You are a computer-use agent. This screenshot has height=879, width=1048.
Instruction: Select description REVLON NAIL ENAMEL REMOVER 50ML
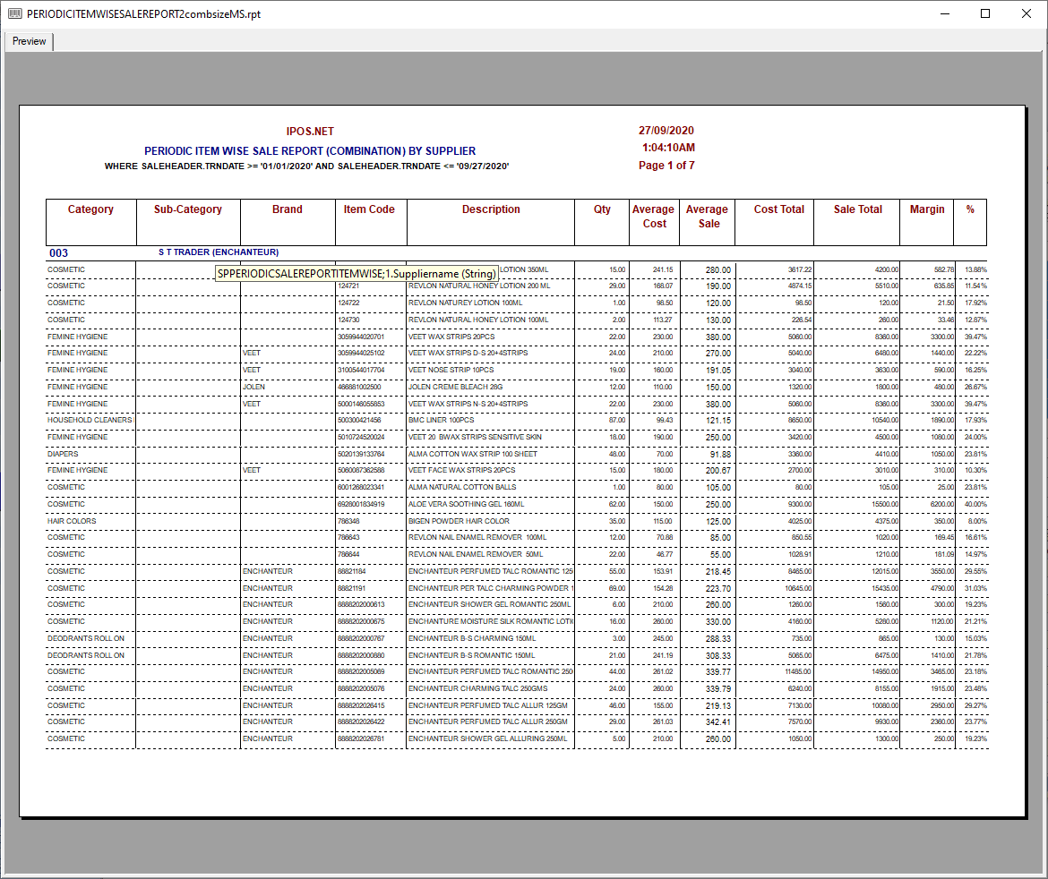476,554
